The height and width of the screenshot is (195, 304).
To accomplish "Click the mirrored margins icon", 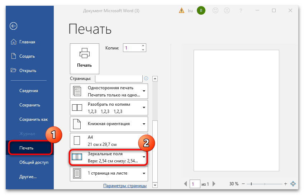I will 77,157.
